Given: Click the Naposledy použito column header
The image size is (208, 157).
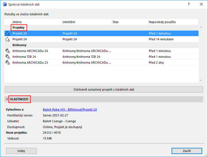Looking at the screenshot, I should point(172,22).
